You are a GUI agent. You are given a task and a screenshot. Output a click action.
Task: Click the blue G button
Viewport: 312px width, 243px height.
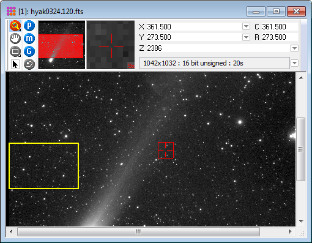tap(29, 51)
